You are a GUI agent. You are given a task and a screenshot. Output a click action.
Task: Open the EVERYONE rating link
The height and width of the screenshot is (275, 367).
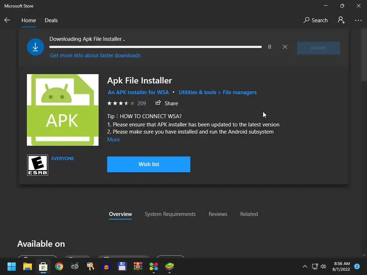tap(63, 159)
